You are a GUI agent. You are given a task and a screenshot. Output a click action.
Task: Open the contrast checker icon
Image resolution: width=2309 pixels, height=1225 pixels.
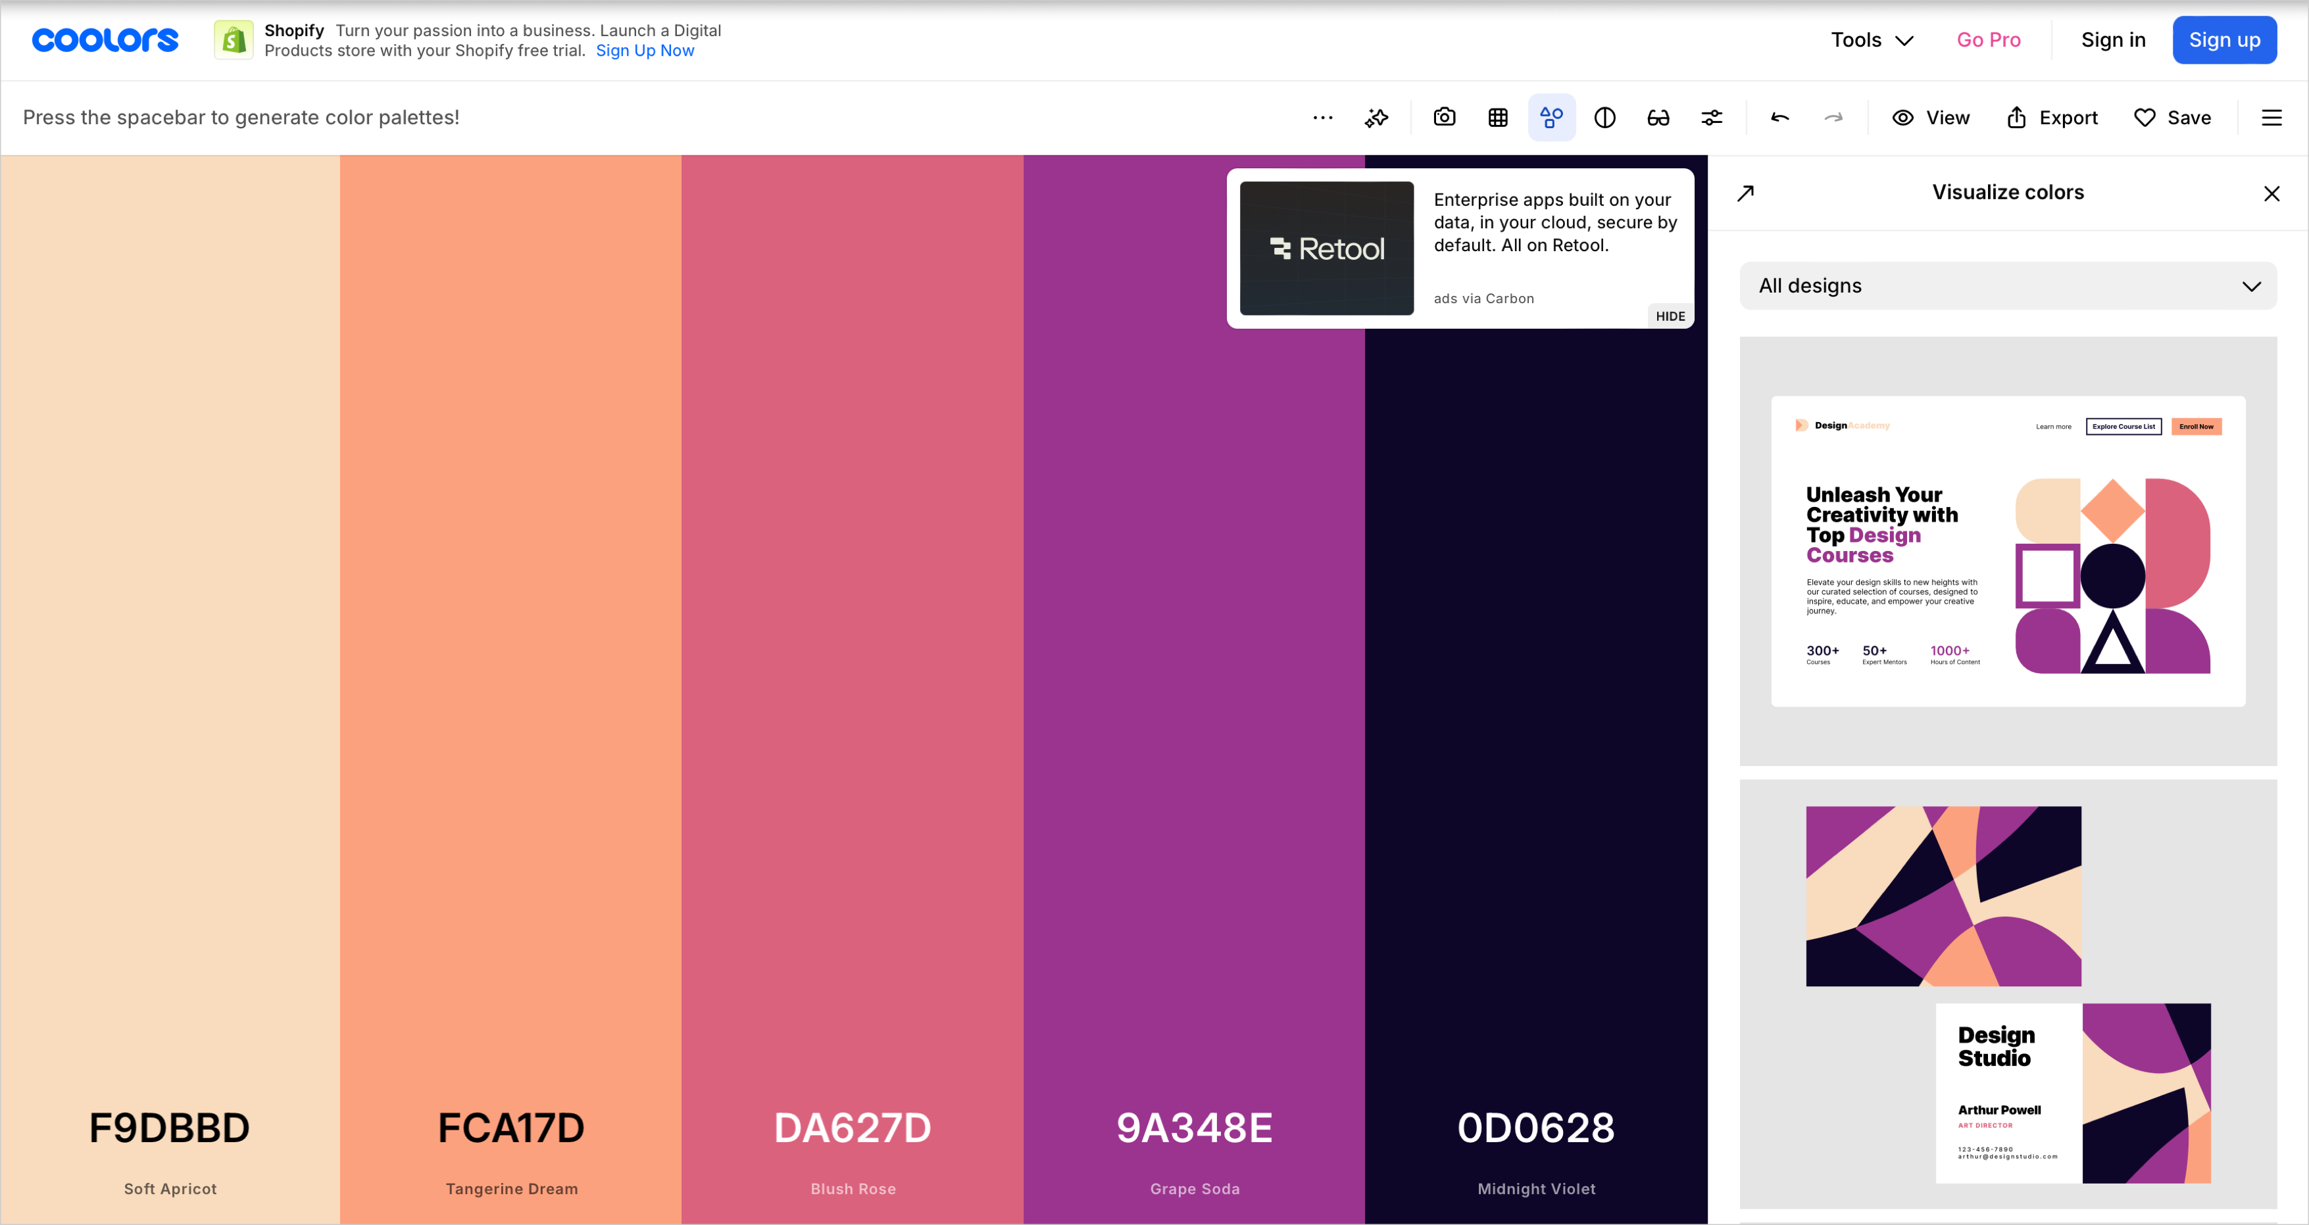[1604, 116]
